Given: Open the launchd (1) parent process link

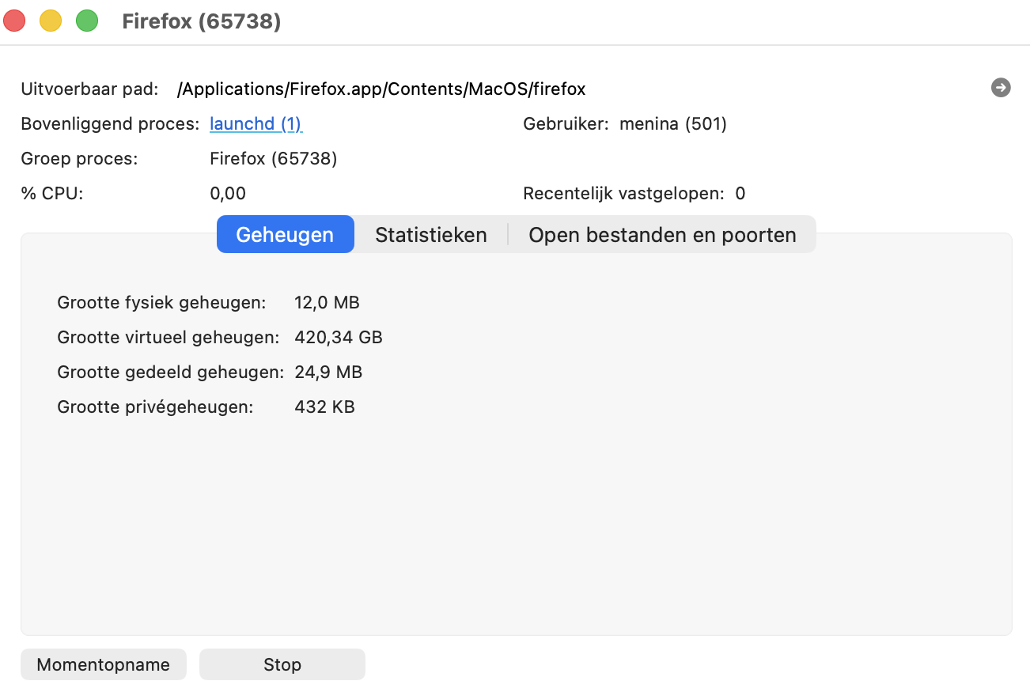Looking at the screenshot, I should 256,124.
